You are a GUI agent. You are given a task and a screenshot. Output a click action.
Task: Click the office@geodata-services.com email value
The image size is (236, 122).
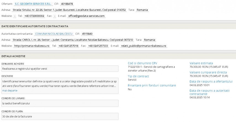coord(86,16)
